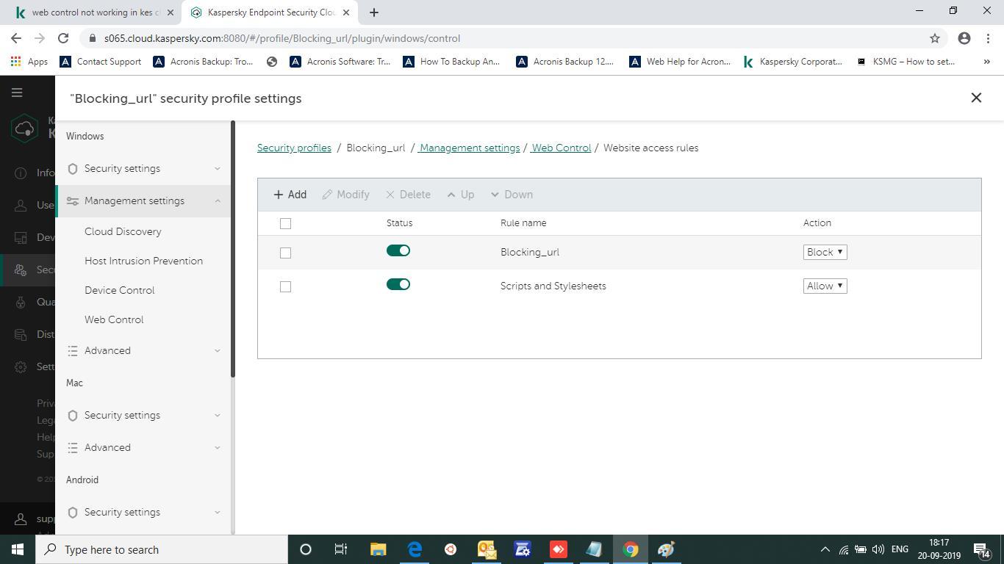Open the Action Center notifications
The height and width of the screenshot is (564, 1004).
point(980,549)
